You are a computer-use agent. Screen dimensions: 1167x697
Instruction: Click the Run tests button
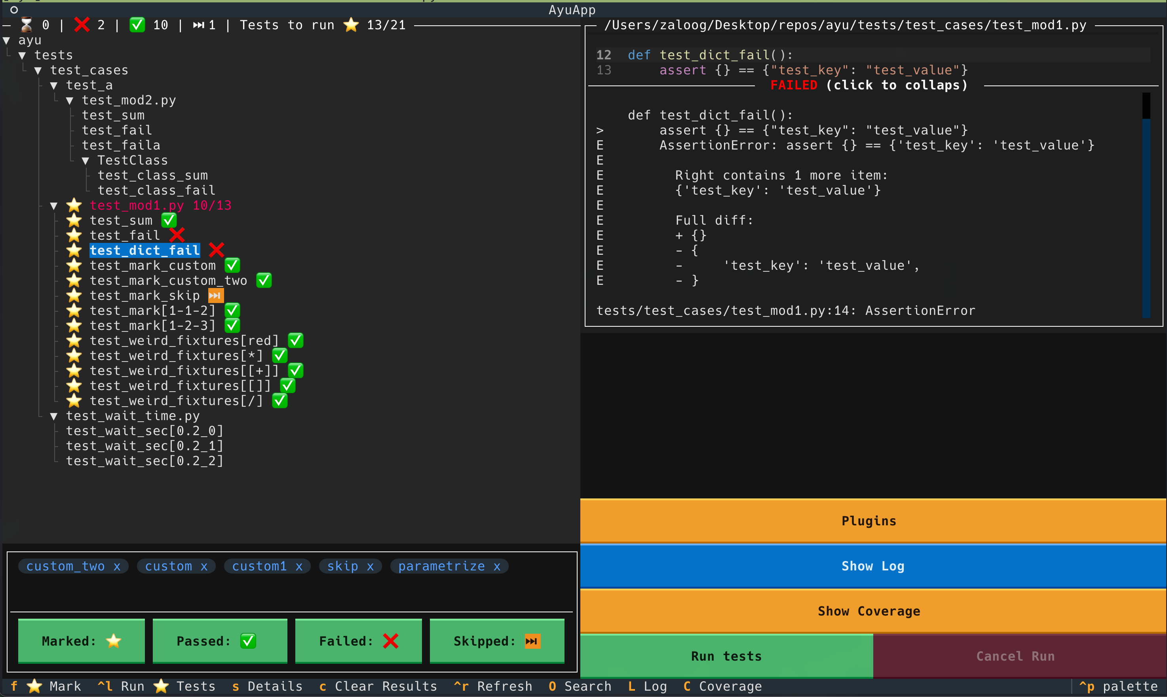[727, 656]
